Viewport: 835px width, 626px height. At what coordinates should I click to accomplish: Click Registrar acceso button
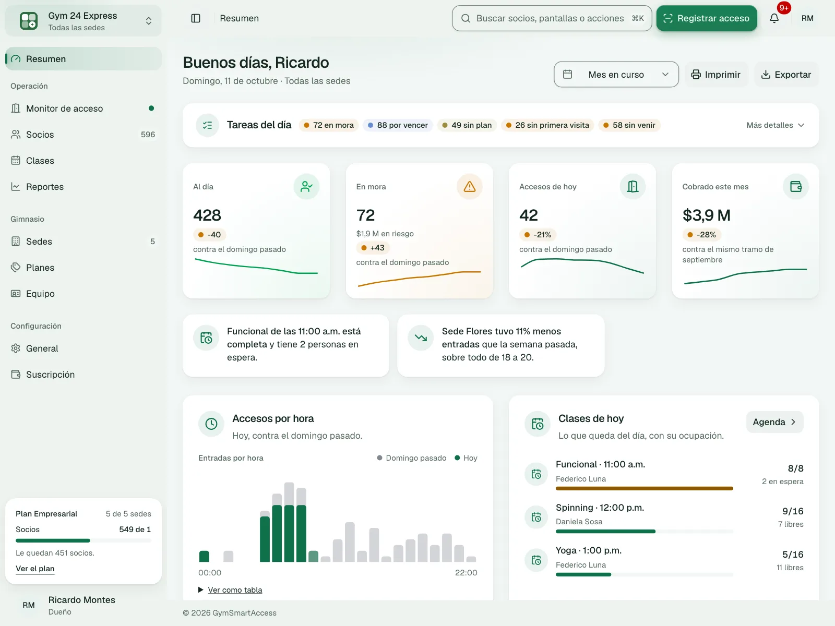point(707,18)
